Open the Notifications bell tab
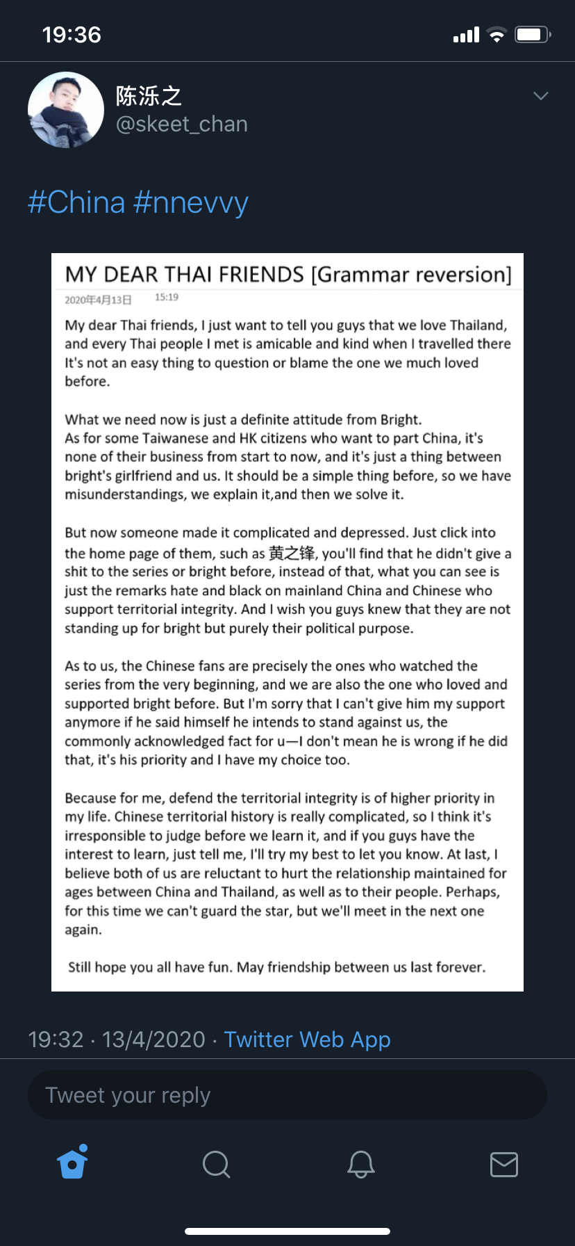 (360, 1164)
